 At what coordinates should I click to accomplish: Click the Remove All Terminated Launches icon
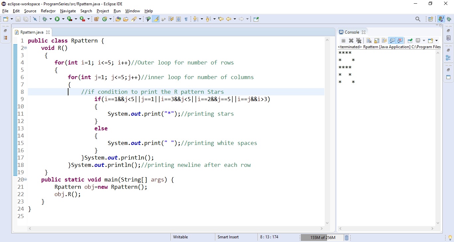click(x=359, y=41)
